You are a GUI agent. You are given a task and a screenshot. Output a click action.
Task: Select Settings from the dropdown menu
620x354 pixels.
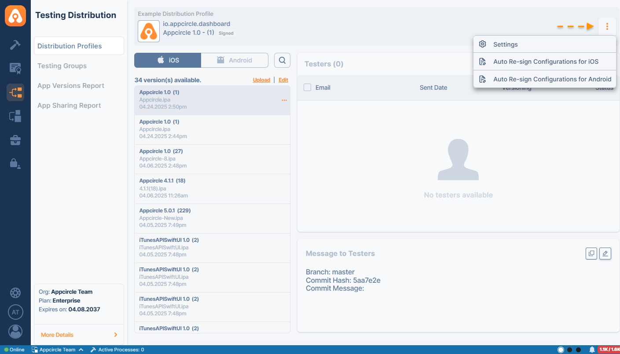505,44
